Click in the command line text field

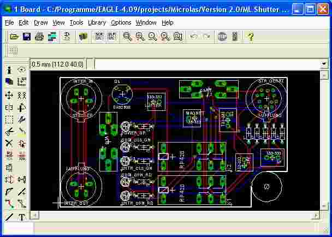coord(207,64)
